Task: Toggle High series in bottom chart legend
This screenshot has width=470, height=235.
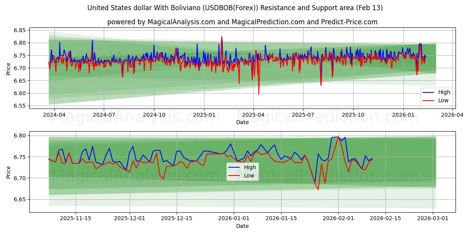Action: tap(249, 167)
